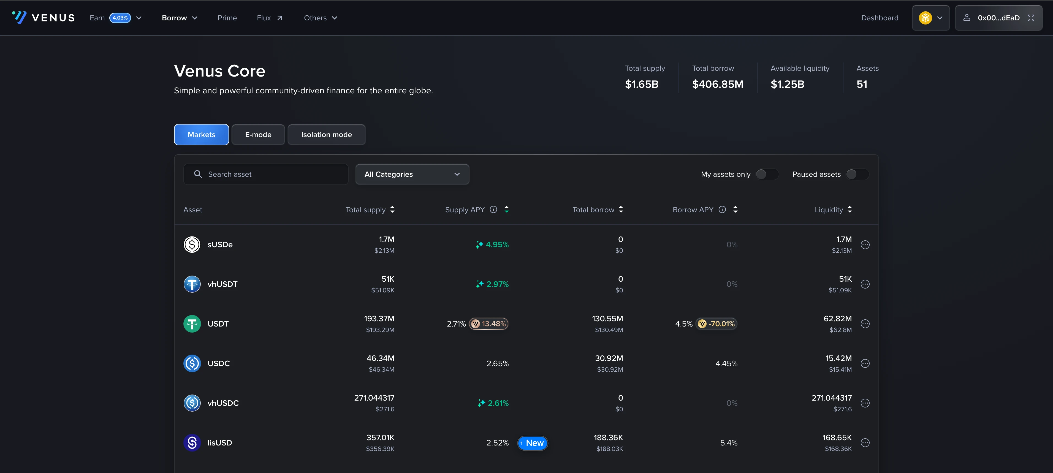This screenshot has height=473, width=1053.
Task: Sort by the Total supply column
Action: pos(370,209)
